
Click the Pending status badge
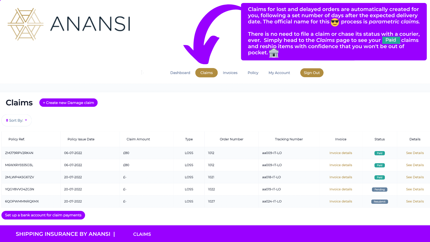click(379, 190)
